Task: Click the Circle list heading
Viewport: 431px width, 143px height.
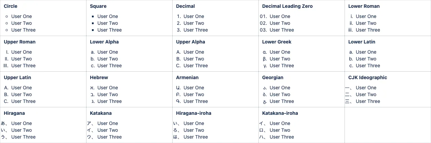Action: (11, 6)
